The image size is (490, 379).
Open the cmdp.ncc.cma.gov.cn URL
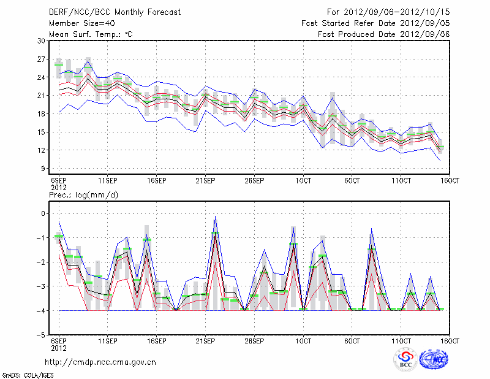(x=100, y=362)
